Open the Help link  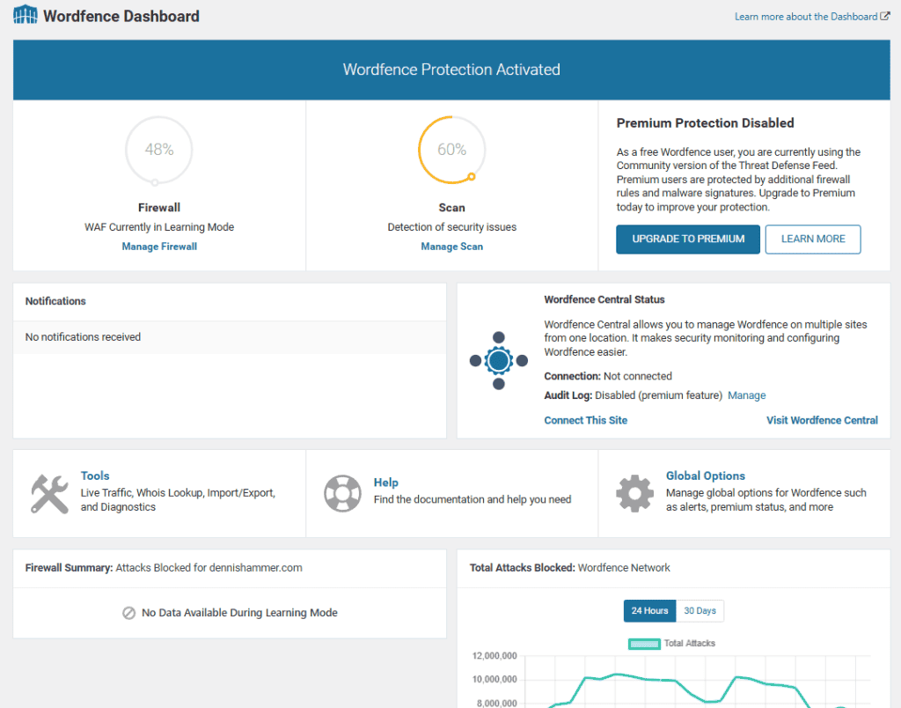coord(386,483)
